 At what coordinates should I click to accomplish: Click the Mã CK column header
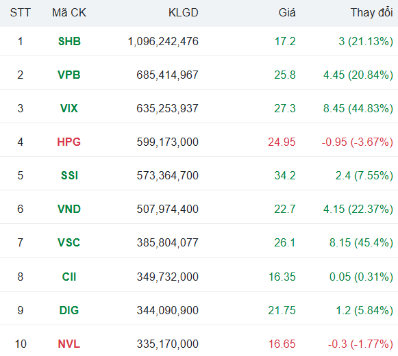coord(69,13)
